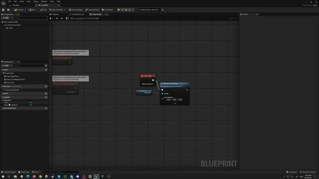Click the New Rotation input pin
319x179 pixels.
162,98
